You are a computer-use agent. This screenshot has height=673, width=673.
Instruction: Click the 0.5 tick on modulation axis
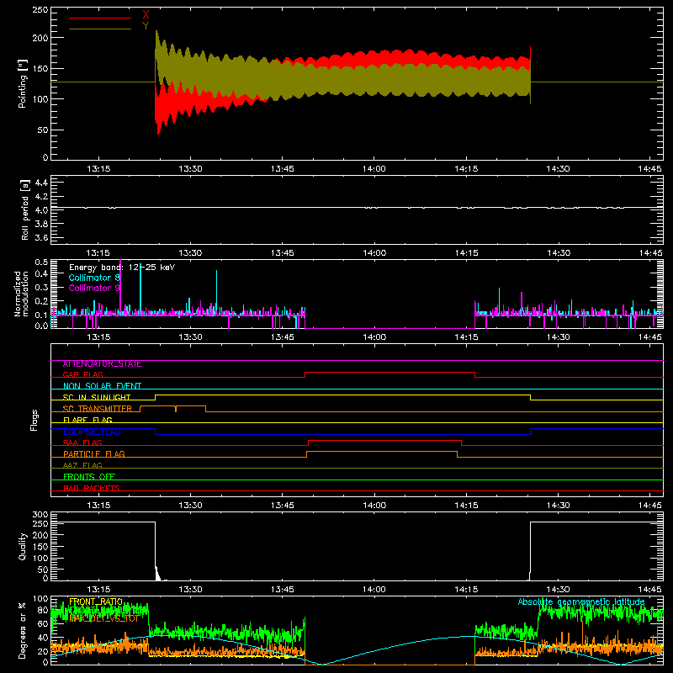(x=41, y=262)
